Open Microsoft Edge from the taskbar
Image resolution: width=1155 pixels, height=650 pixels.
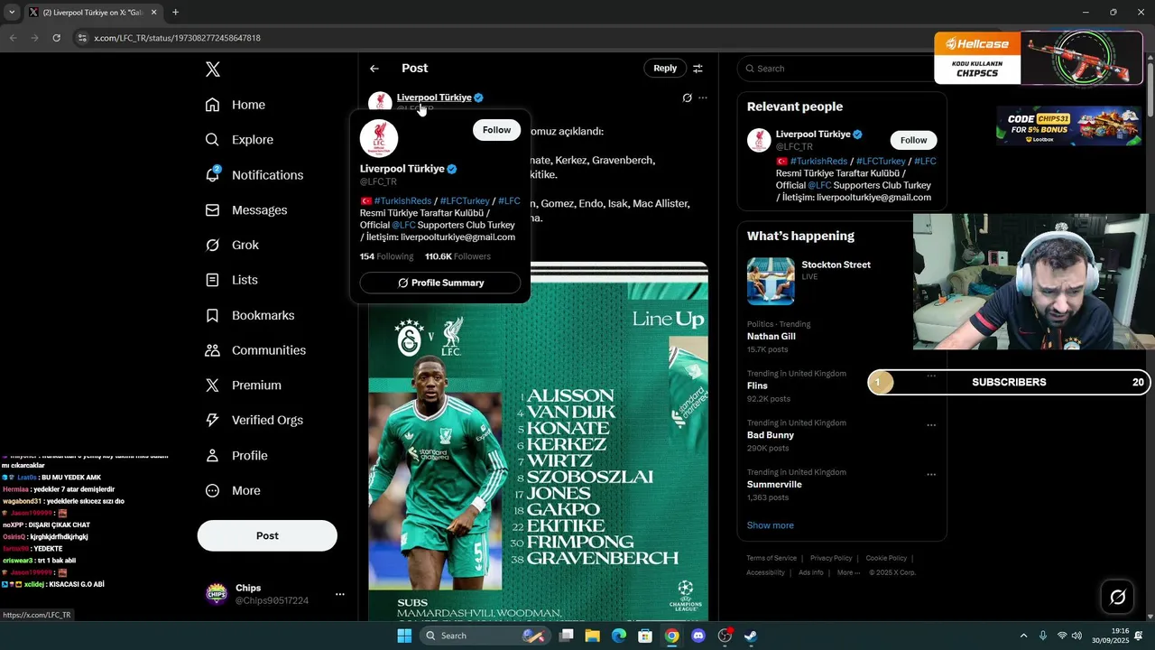[x=619, y=636]
